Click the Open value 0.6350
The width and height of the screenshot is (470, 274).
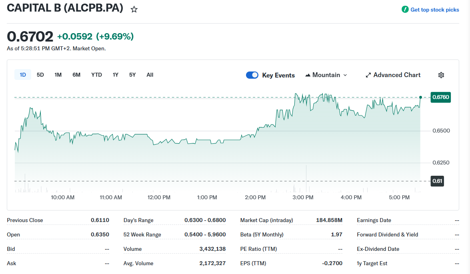pyautogui.click(x=100, y=234)
